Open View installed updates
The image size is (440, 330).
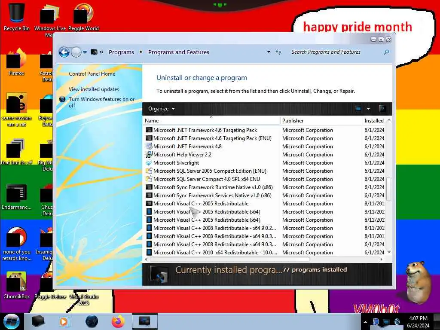(x=94, y=89)
